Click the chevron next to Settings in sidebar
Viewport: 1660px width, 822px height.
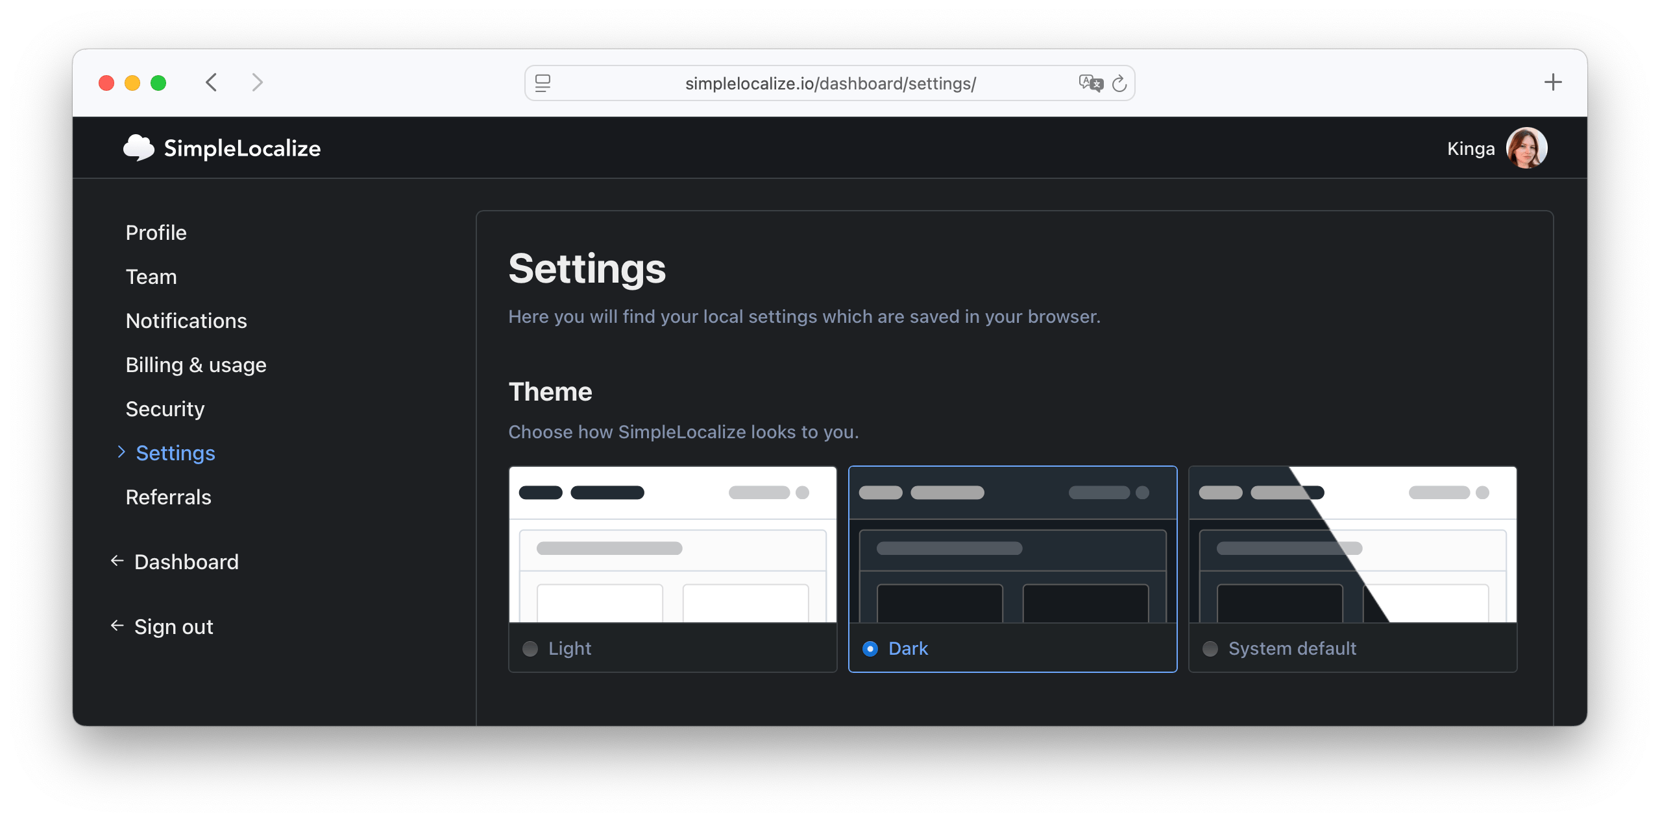121,452
